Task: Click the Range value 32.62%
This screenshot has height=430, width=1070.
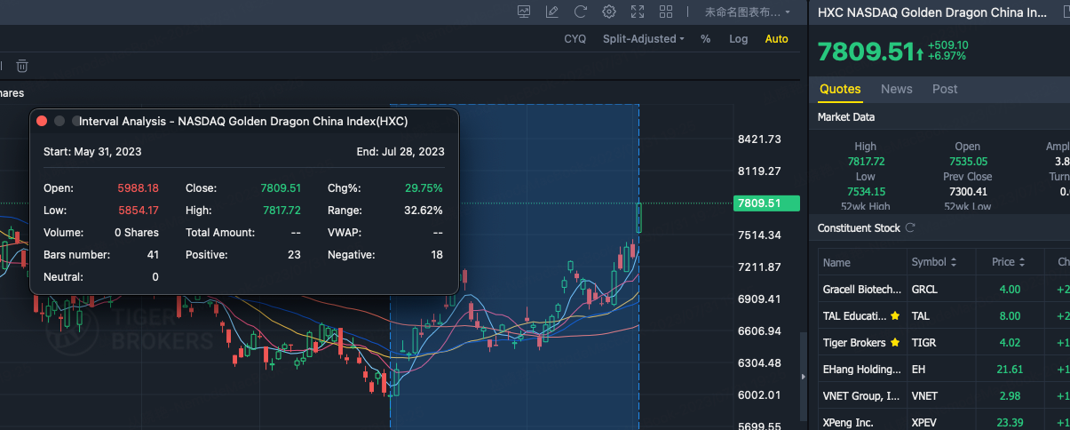Action: pos(424,211)
